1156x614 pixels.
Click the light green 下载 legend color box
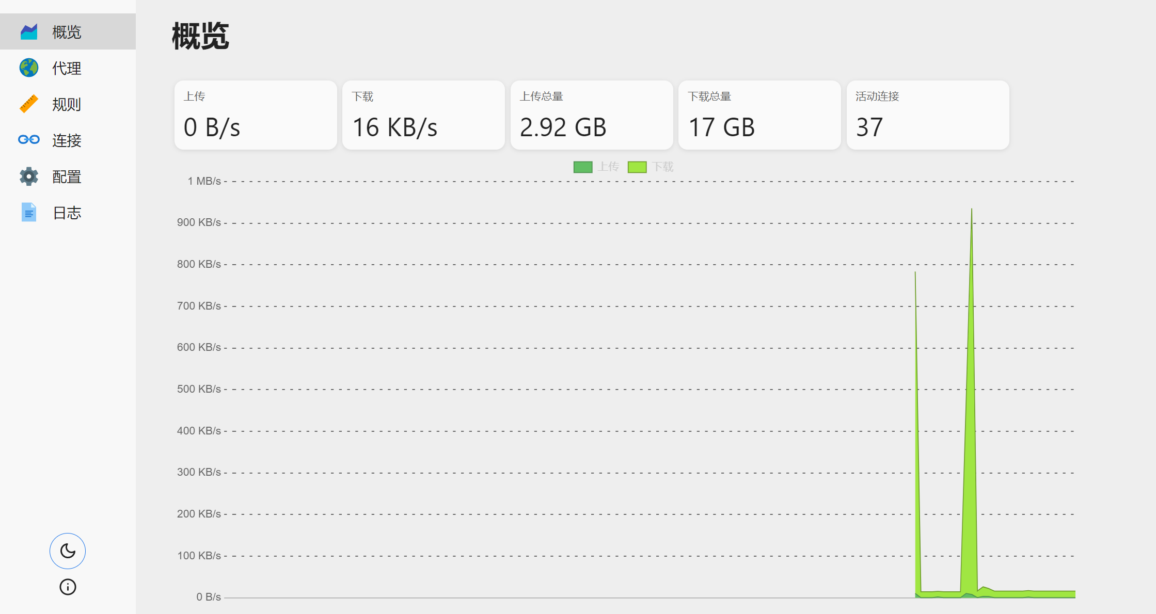637,167
